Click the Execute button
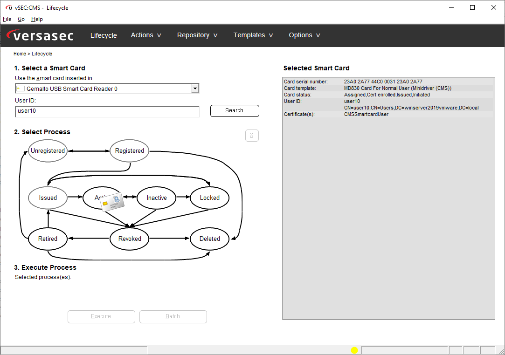Image resolution: width=505 pixels, height=355 pixels. (x=101, y=317)
